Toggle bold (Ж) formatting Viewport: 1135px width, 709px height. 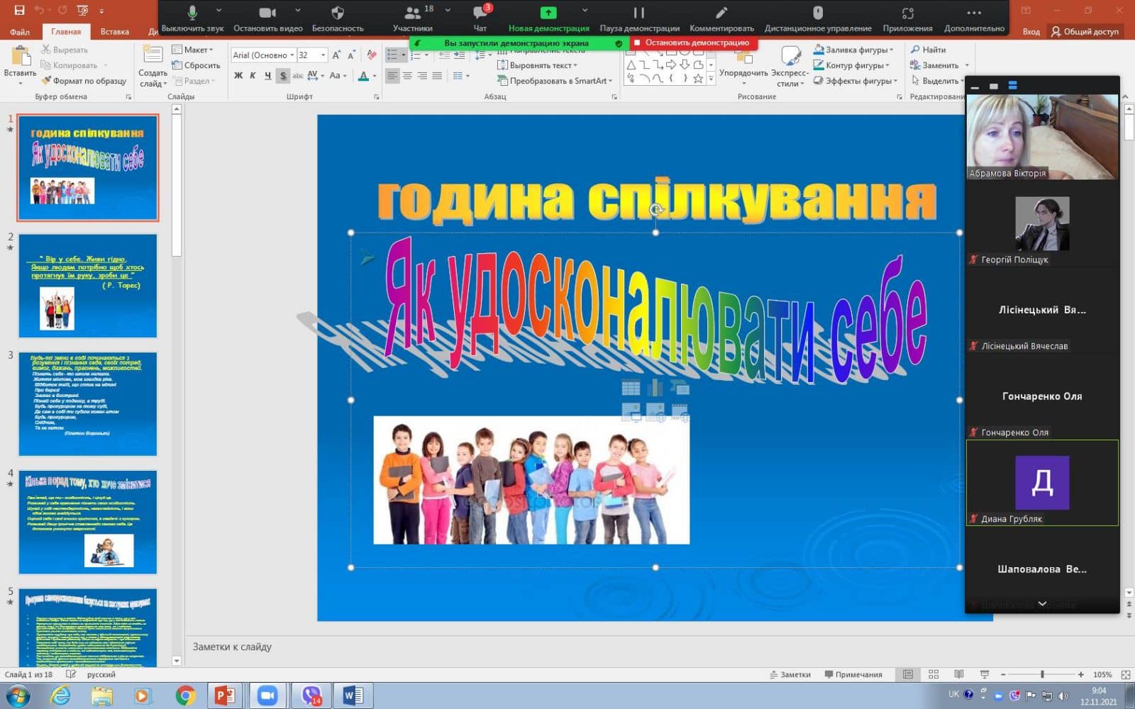pos(238,76)
